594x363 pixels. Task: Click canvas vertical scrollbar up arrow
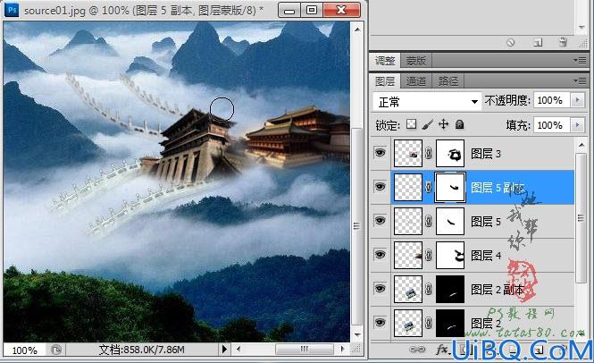point(357,30)
